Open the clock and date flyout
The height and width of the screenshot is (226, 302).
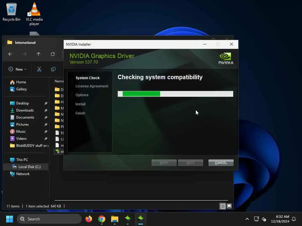pos(280,219)
